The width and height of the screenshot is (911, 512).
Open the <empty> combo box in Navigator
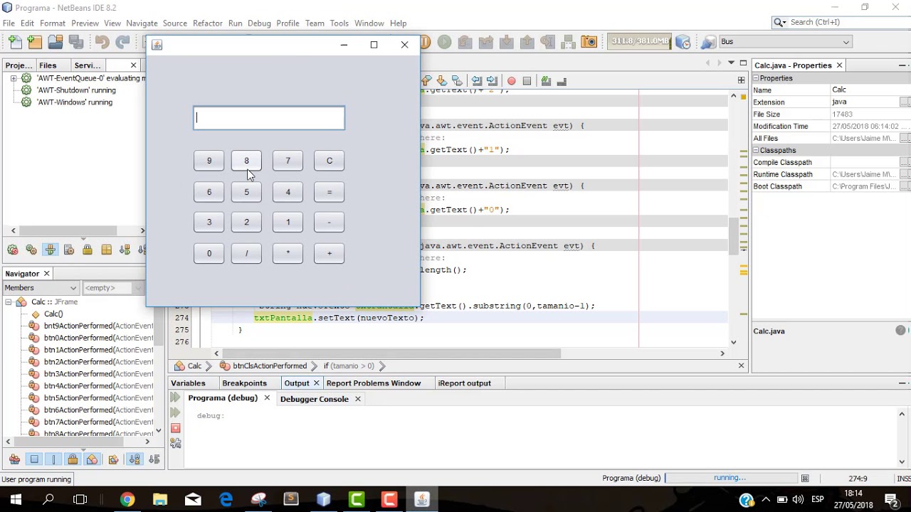pos(112,288)
